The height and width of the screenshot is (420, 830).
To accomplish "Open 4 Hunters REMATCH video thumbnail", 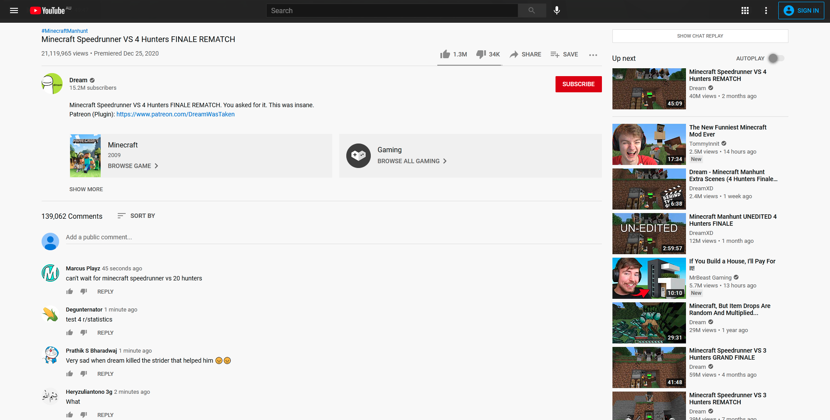I will click(x=649, y=89).
